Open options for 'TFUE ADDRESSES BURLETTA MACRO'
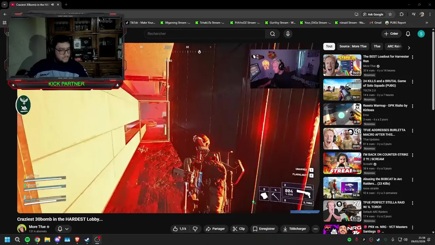The image size is (435, 245). point(413,131)
